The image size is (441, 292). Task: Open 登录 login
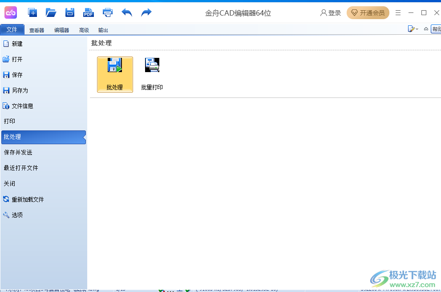pos(331,13)
